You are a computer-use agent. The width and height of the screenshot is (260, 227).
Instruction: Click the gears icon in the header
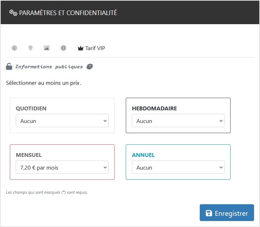coord(13,13)
